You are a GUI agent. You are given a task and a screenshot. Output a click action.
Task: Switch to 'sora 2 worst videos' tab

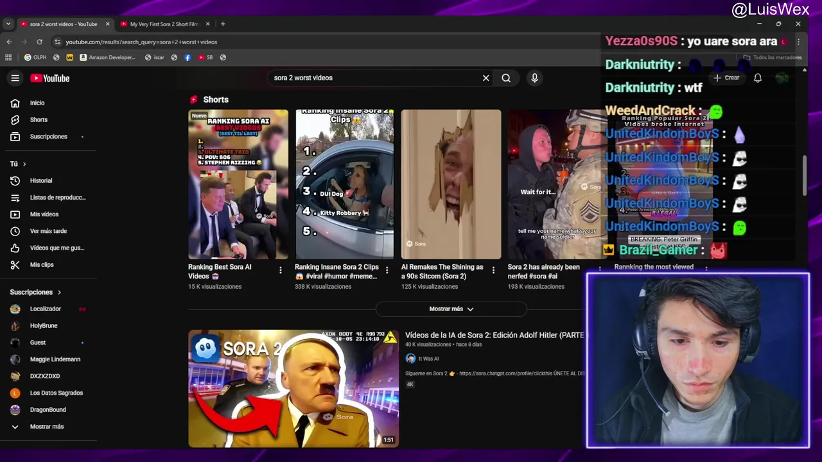coord(64,24)
